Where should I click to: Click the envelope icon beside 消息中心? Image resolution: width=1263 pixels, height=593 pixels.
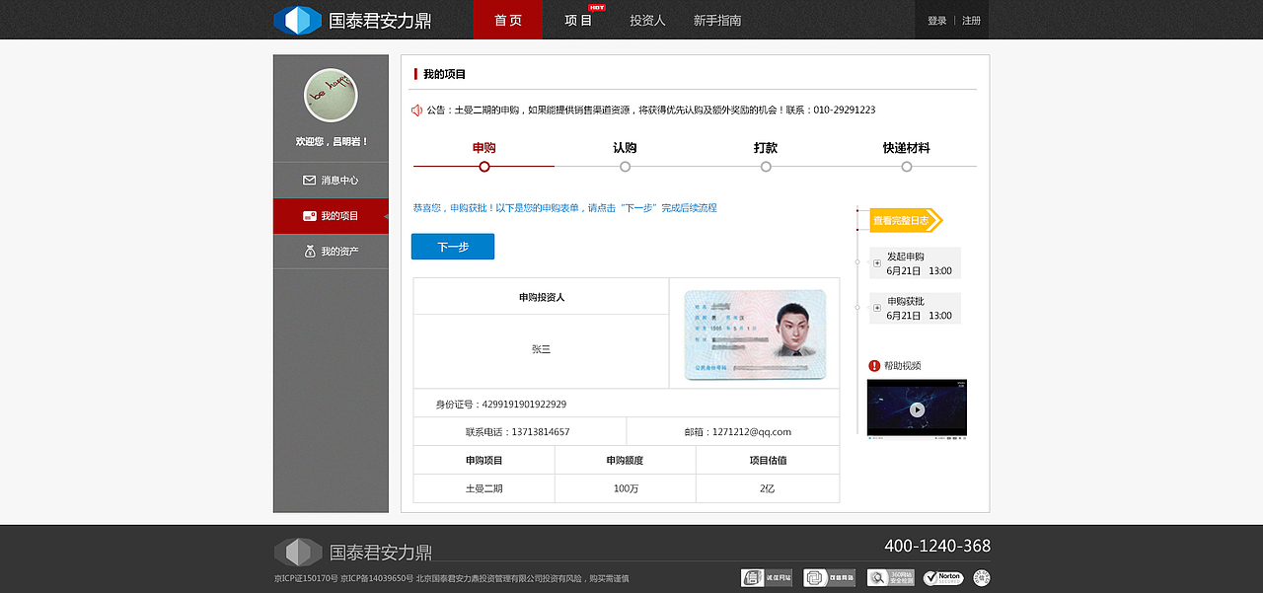click(309, 181)
